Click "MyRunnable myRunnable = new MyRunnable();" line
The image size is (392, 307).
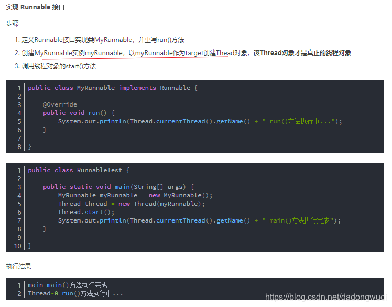(135, 195)
